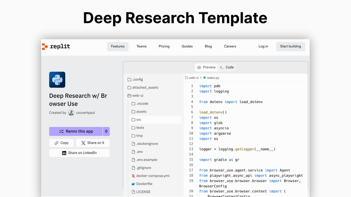Click the .env.example file icon
The image size is (351, 197).
pyautogui.click(x=133, y=160)
